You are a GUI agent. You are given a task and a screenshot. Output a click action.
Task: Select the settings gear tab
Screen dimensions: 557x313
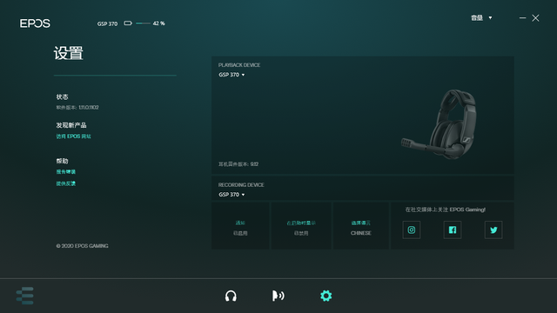pos(325,296)
